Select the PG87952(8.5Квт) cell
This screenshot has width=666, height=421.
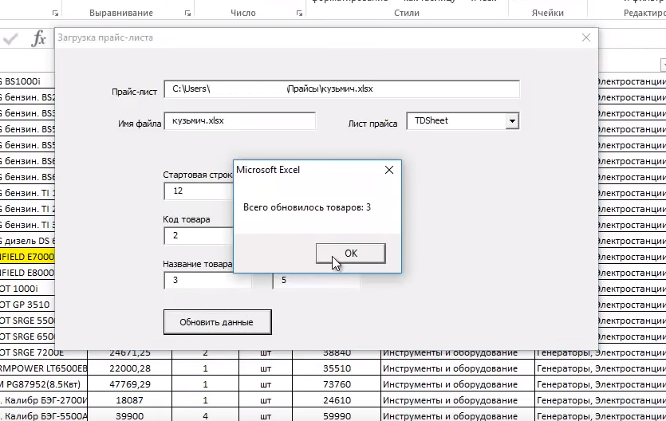43,384
